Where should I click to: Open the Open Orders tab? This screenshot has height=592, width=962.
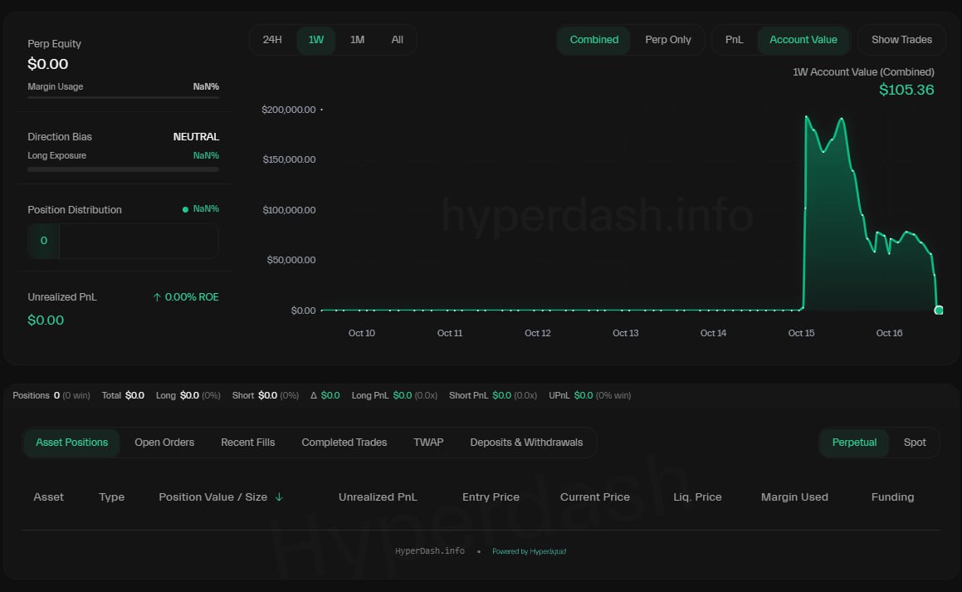pos(164,443)
